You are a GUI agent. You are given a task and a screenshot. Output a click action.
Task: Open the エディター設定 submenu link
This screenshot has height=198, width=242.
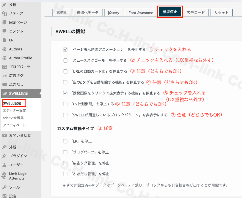click(14, 110)
